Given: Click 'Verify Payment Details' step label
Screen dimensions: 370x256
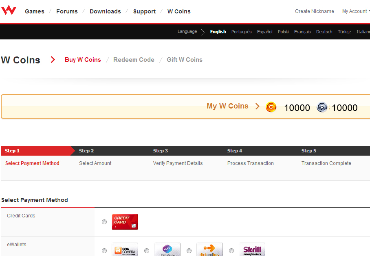Looking at the screenshot, I should [x=178, y=163].
